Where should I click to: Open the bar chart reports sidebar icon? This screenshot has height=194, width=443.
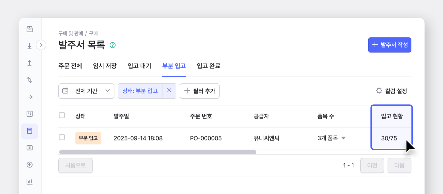click(x=30, y=182)
